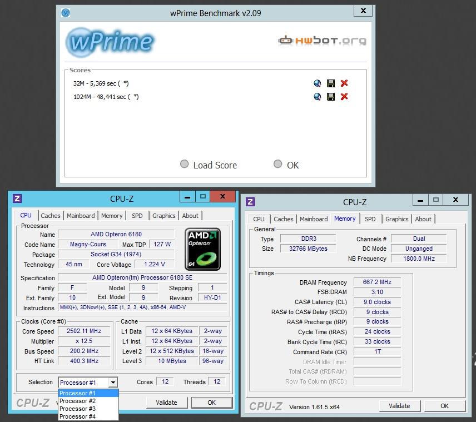The width and height of the screenshot is (476, 422).
Task: Choose Processor #2 from the dropdown list
Action: 88,401
